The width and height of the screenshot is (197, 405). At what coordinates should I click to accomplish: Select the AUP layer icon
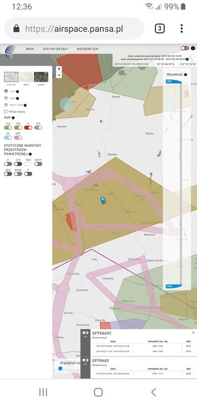point(6,91)
